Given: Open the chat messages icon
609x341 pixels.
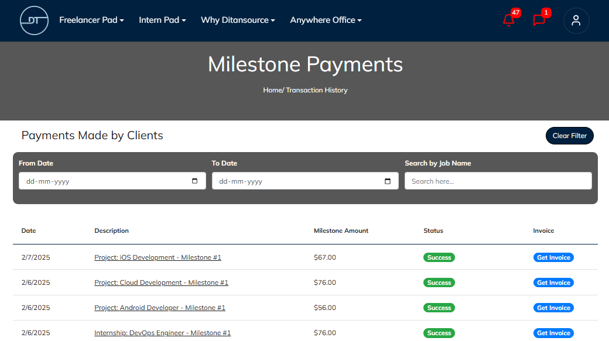Looking at the screenshot, I should pos(539,20).
